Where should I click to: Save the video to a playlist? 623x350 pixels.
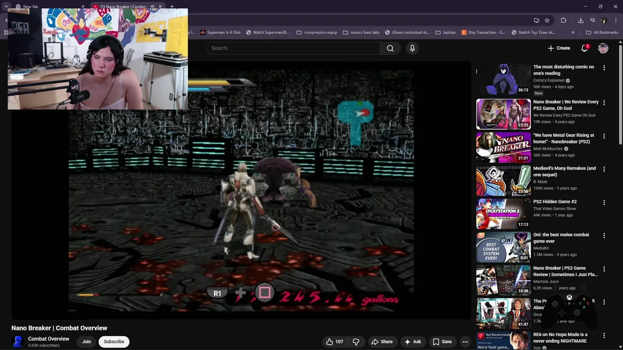442,342
